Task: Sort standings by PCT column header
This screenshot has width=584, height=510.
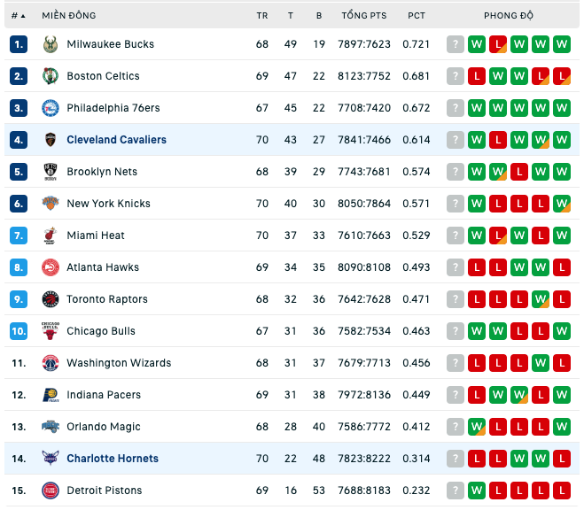Action: click(x=417, y=16)
